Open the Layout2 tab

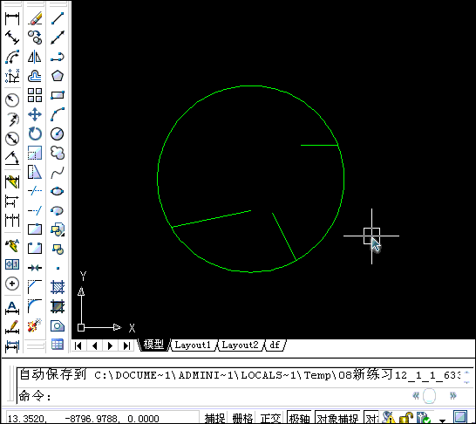tap(240, 345)
